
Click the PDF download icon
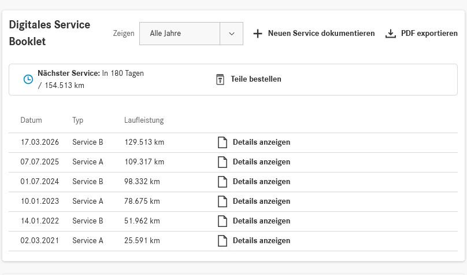coord(391,34)
